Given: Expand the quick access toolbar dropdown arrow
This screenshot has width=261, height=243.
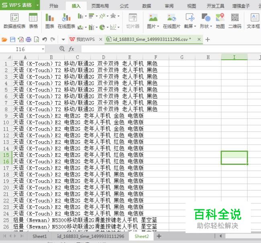Looking at the screenshot, I should (x=63, y=40).
